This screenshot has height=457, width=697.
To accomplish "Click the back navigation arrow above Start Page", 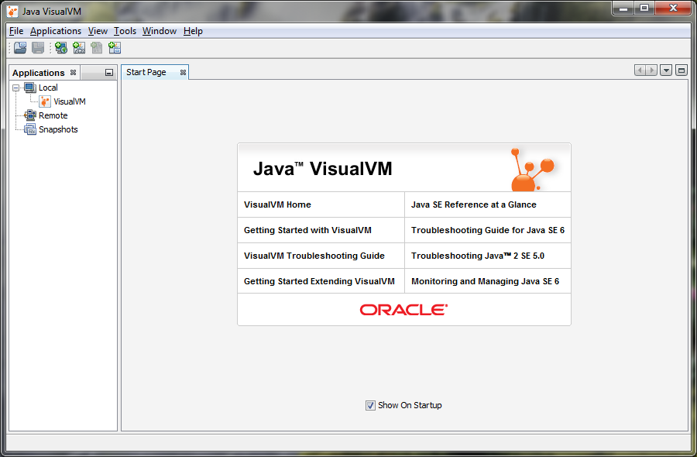I will click(640, 70).
